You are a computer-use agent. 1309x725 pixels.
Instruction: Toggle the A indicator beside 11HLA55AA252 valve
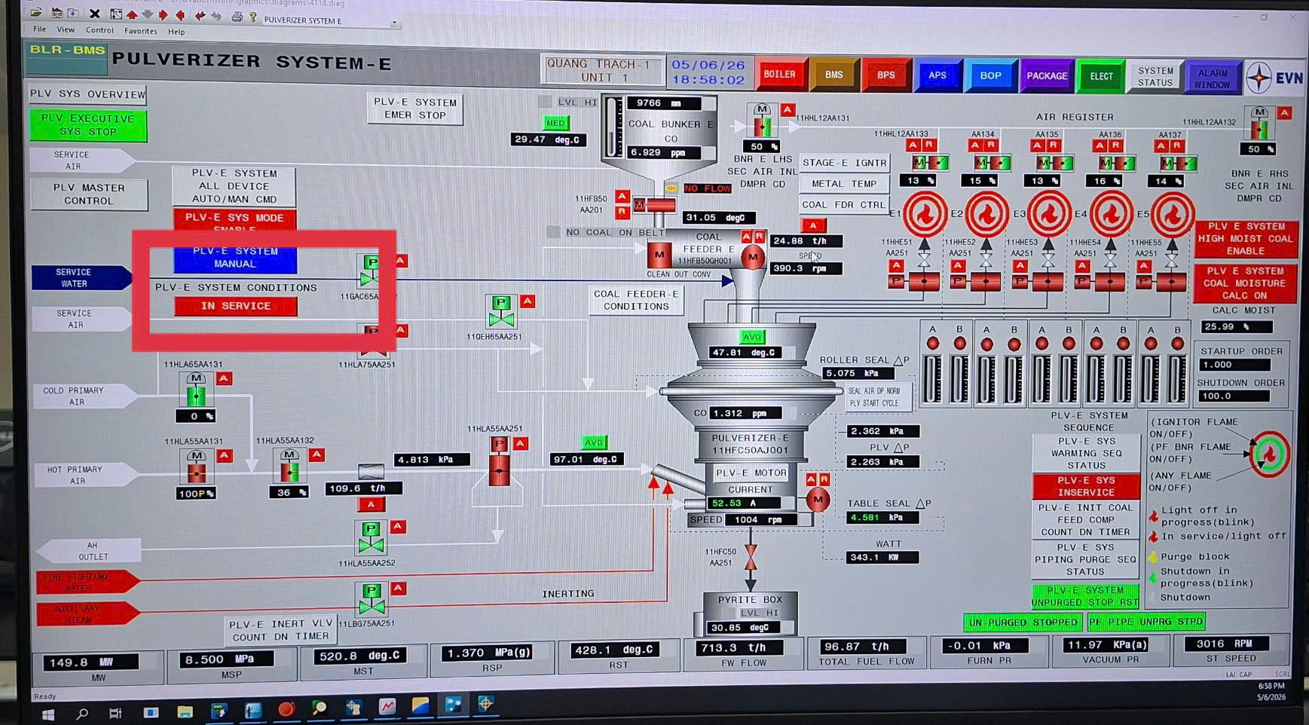click(x=399, y=526)
